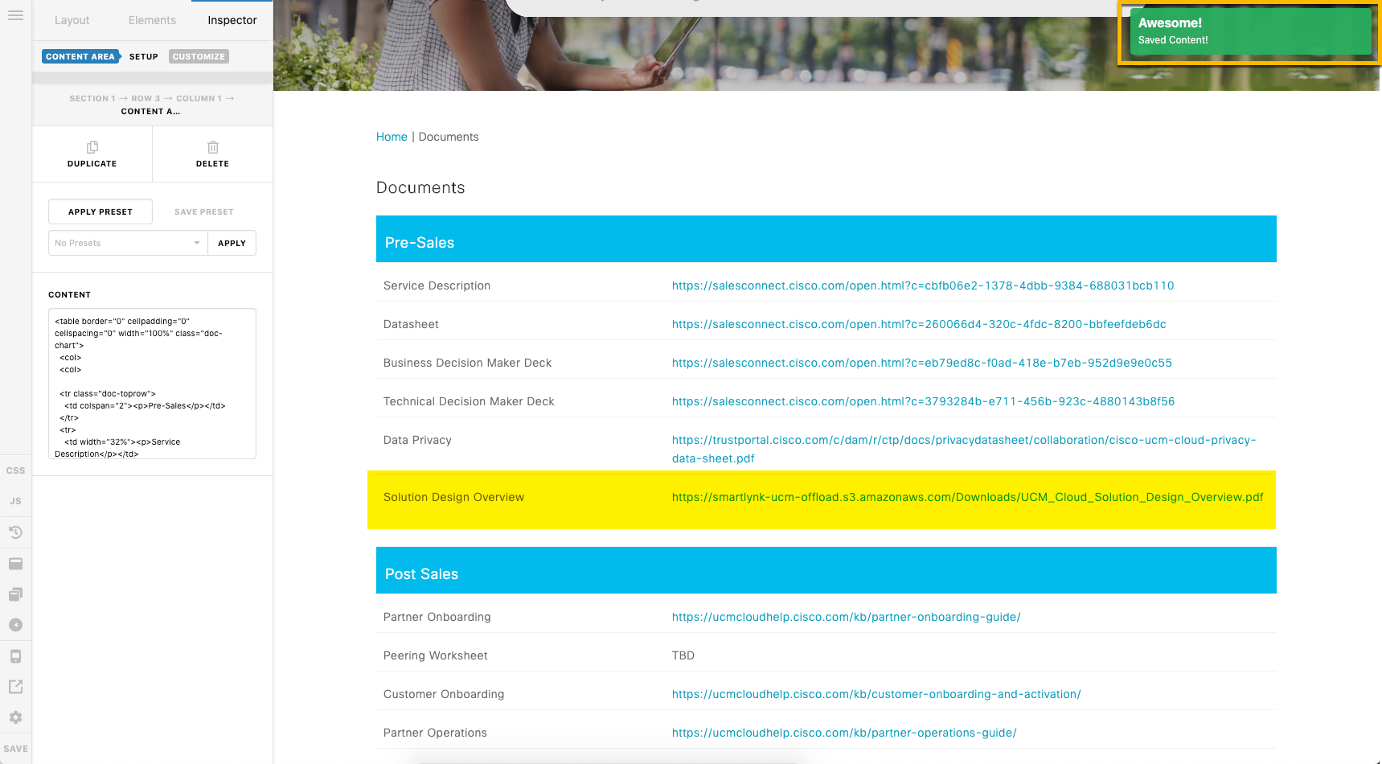This screenshot has width=1382, height=764.
Task: Click inside the CONTENT HTML textarea
Action: coord(152,384)
